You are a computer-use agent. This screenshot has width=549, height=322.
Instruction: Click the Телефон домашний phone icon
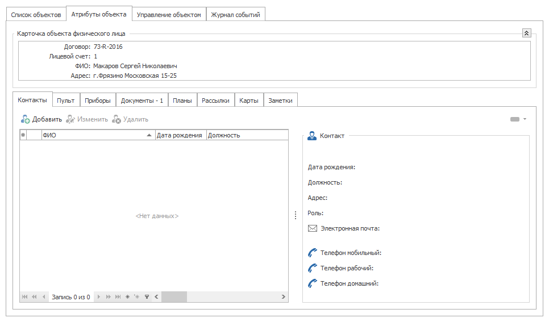pos(313,283)
